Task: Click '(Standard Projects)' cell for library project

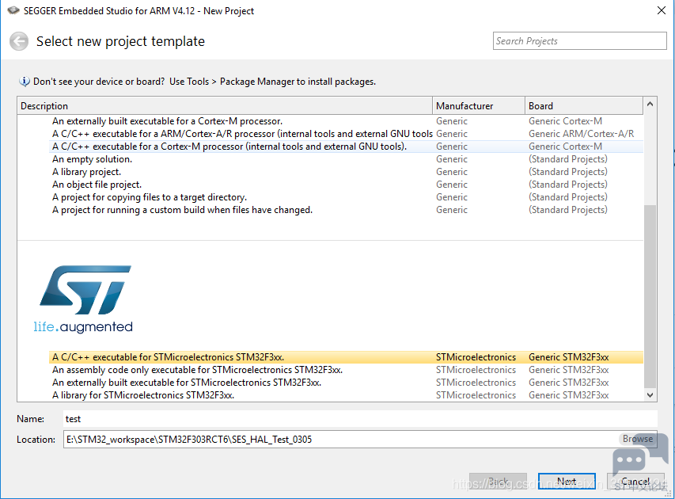Action: pos(568,172)
